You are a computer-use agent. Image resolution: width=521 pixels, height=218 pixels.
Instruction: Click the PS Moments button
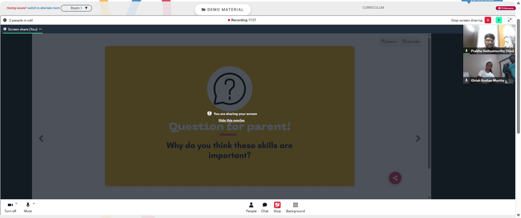506,8
